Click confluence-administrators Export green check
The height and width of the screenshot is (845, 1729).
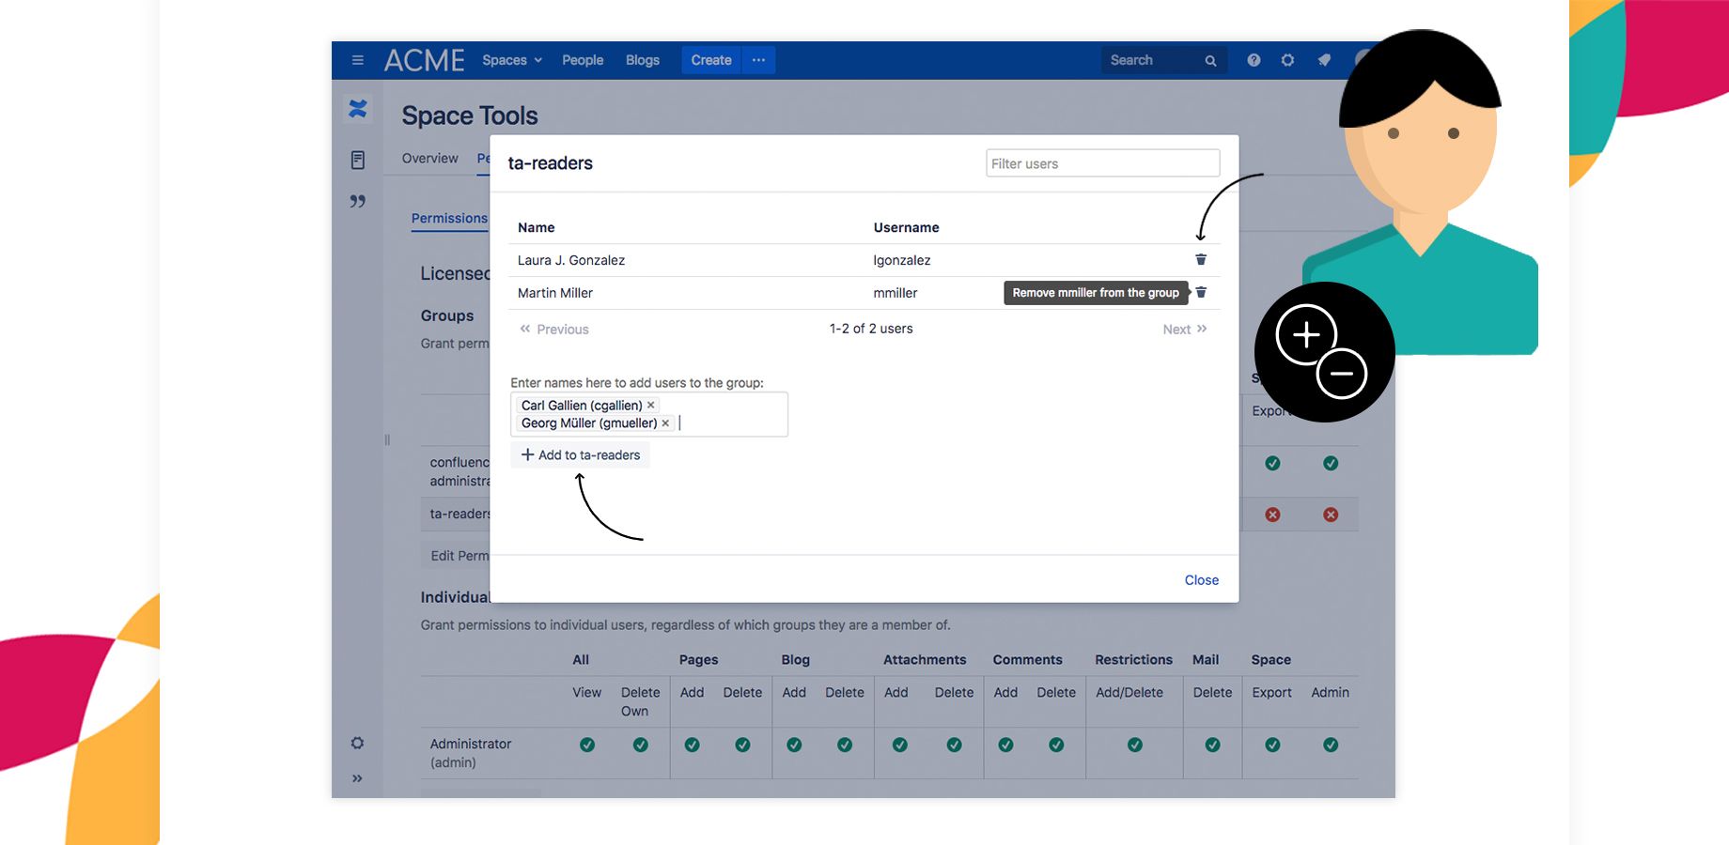[1272, 463]
